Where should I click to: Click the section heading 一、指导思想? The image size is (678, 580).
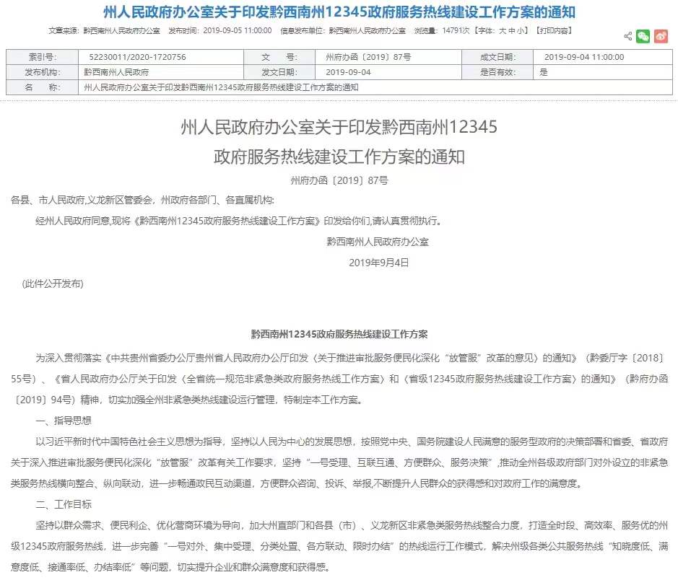pos(64,421)
